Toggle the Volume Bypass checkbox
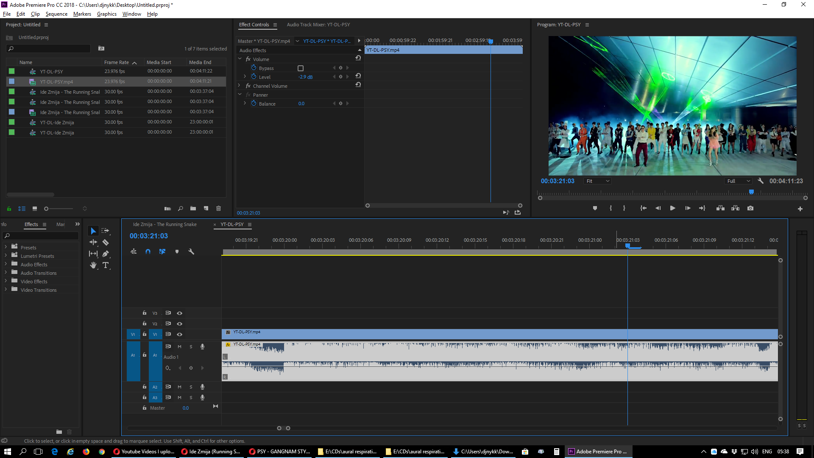Viewport: 814px width, 458px height. click(301, 68)
